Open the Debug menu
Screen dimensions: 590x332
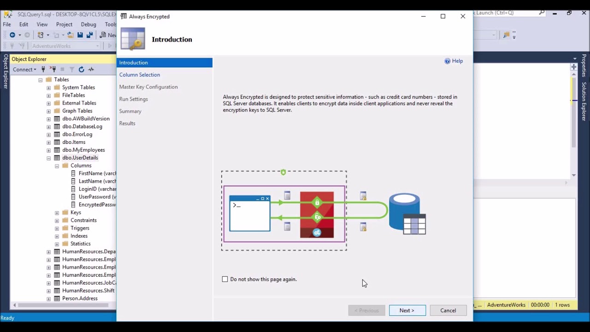[x=88, y=24]
